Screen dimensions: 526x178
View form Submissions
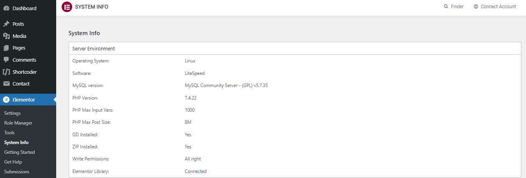(17, 172)
